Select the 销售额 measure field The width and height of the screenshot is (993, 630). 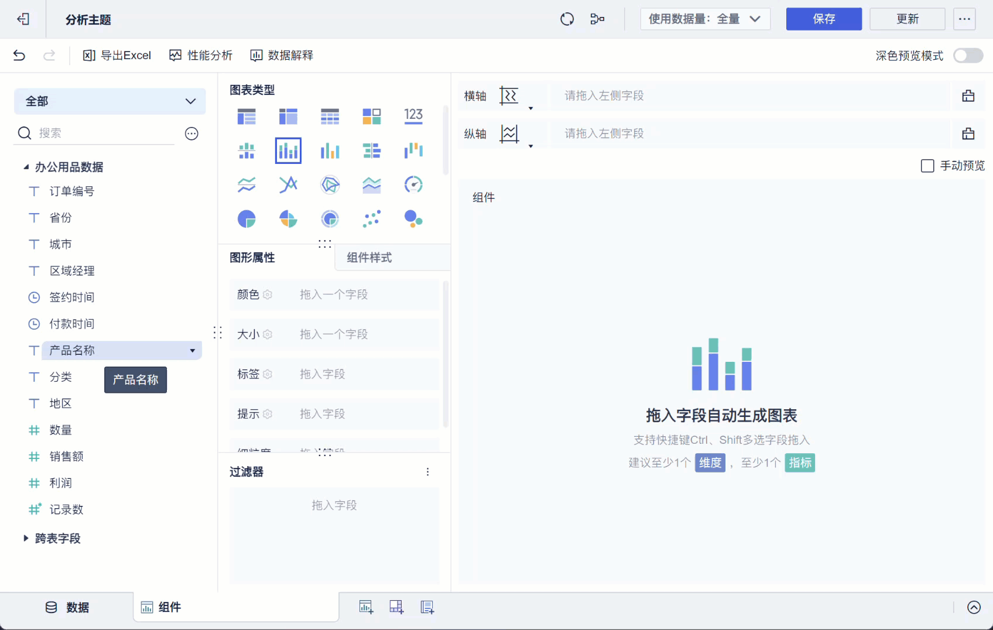tap(66, 457)
